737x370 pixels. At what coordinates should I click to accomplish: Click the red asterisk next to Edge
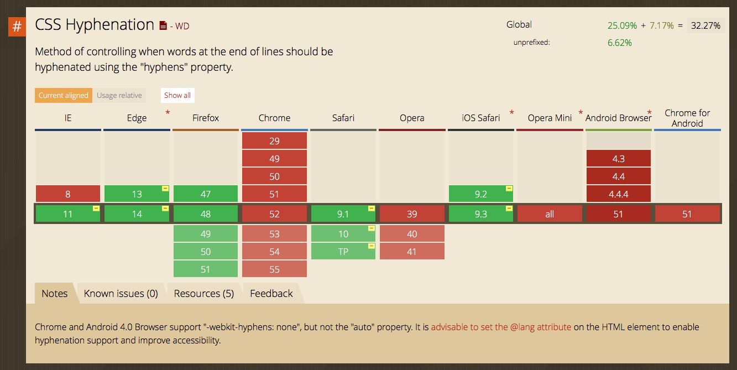[x=168, y=113]
